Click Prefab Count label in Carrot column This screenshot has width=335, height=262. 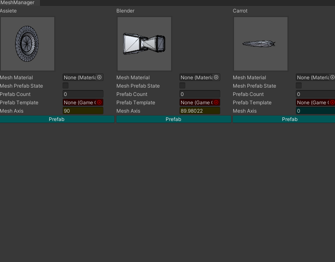pos(248,94)
